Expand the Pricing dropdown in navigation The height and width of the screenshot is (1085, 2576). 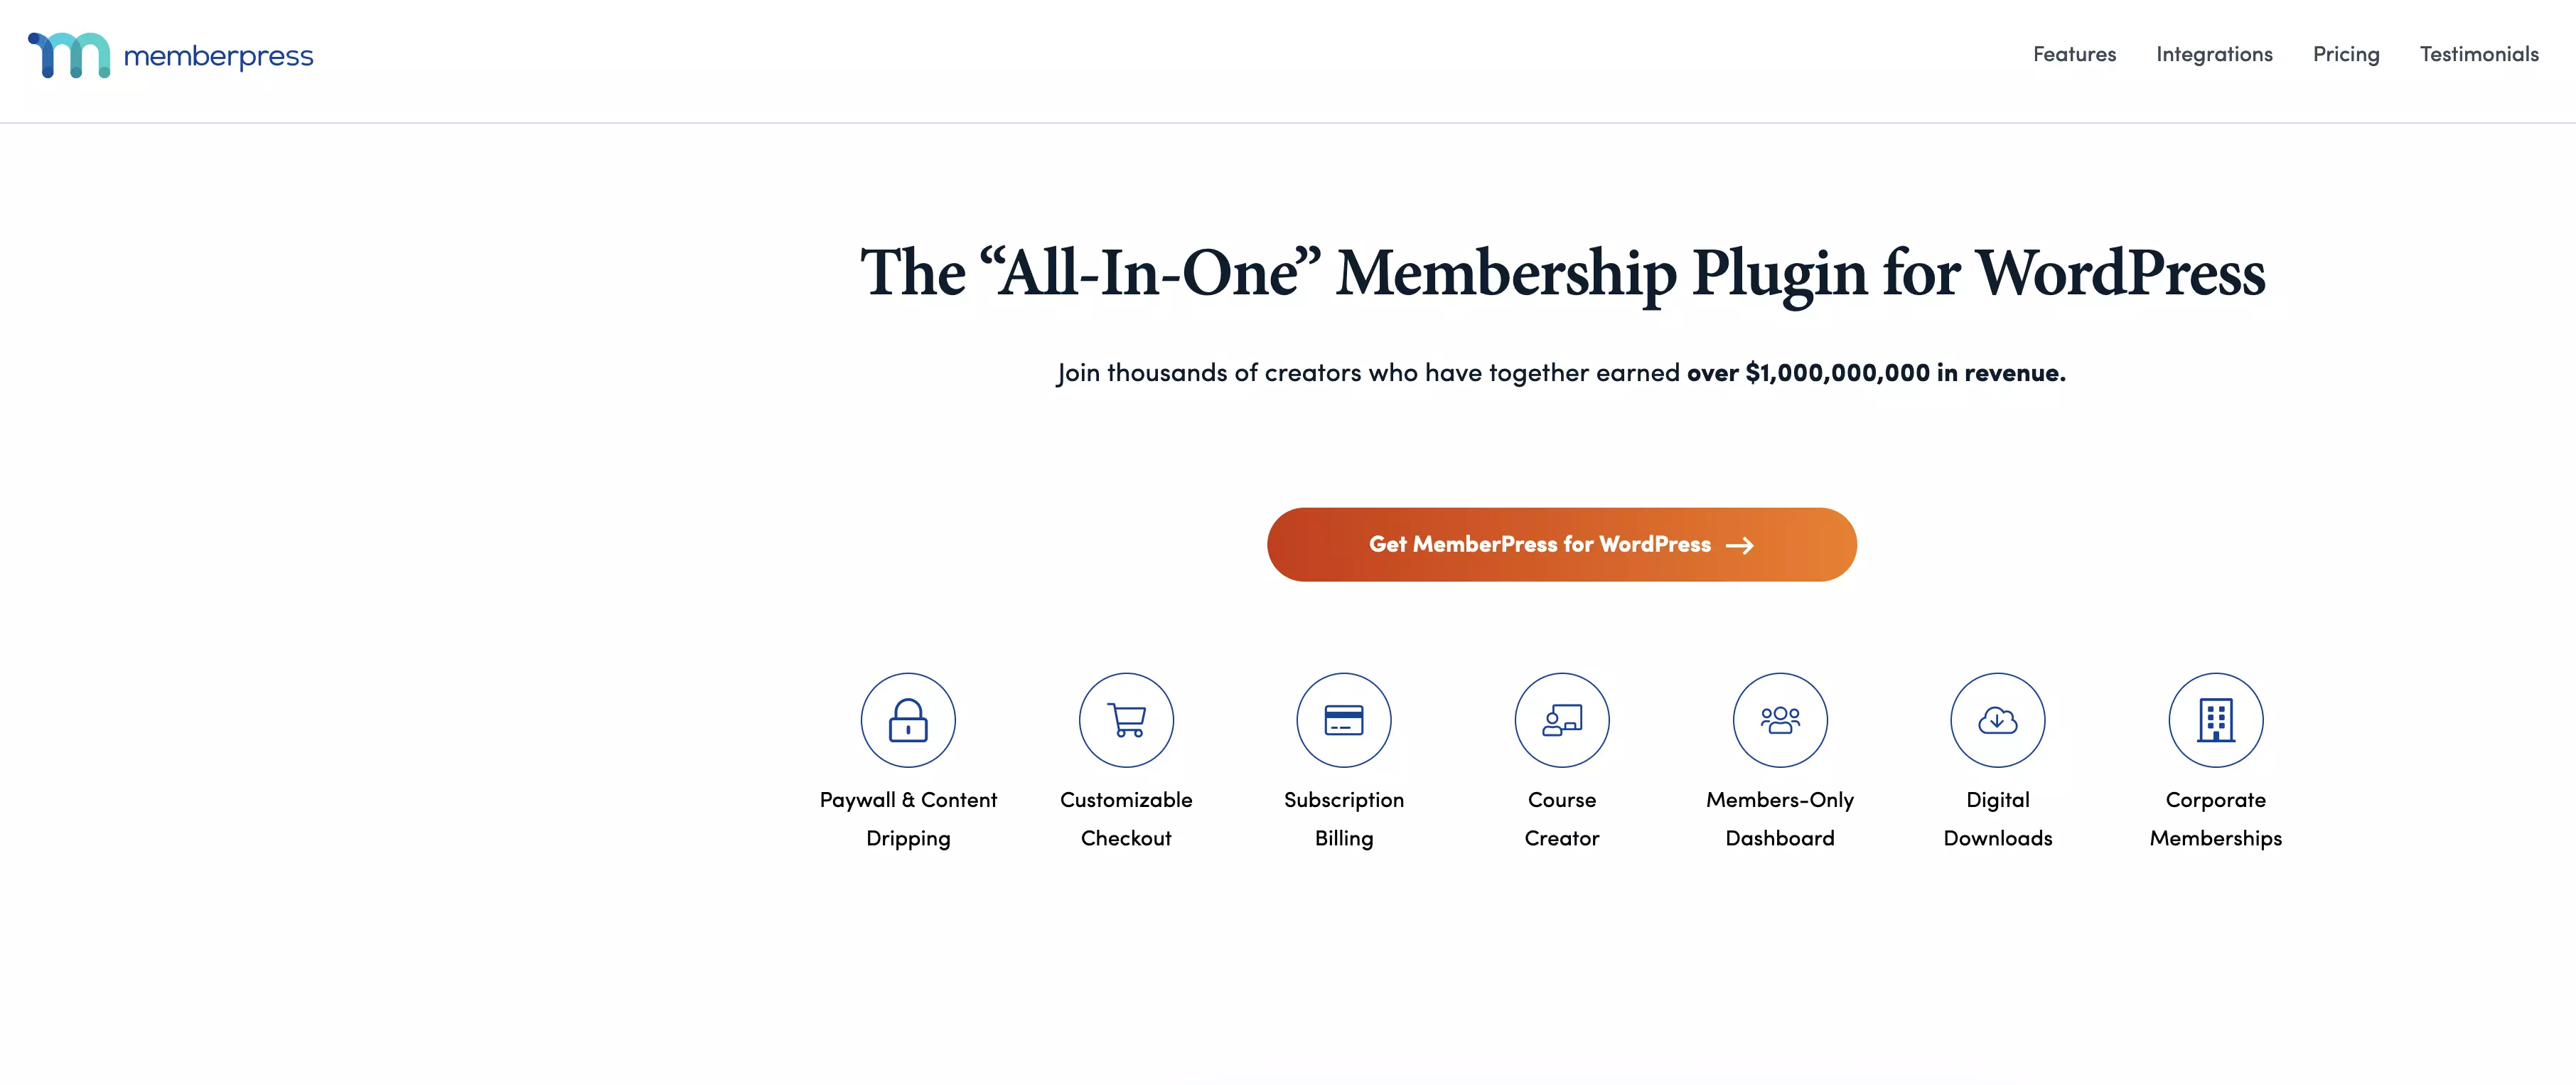(2346, 54)
